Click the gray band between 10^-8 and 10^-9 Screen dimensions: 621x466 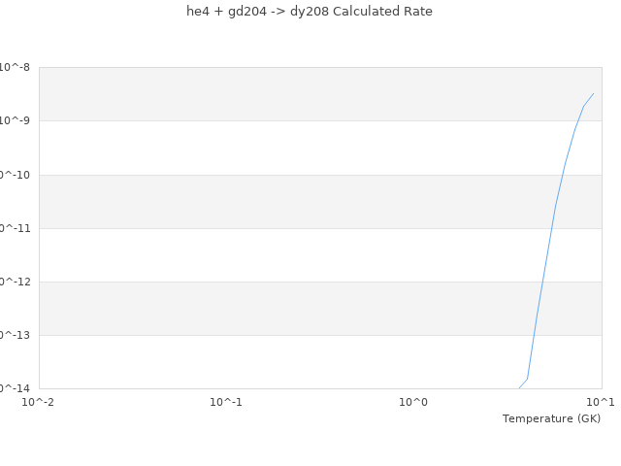pyautogui.click(x=291, y=94)
